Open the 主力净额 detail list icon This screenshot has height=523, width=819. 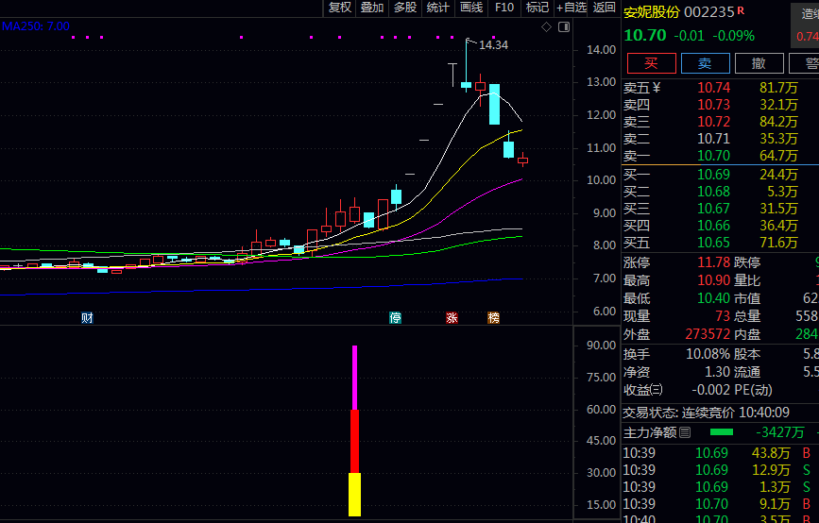[686, 432]
